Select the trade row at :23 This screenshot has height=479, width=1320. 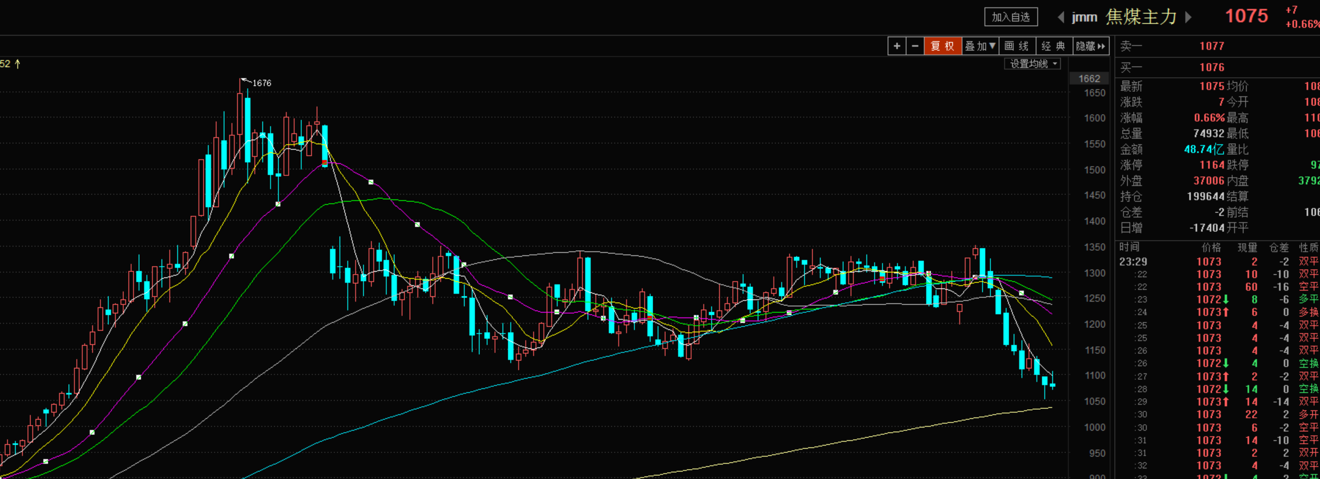pyautogui.click(x=1219, y=300)
